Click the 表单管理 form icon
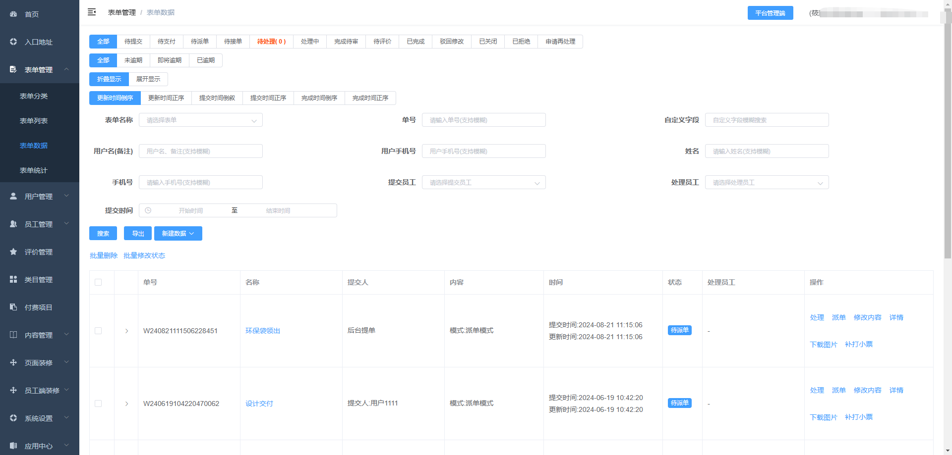 point(13,70)
